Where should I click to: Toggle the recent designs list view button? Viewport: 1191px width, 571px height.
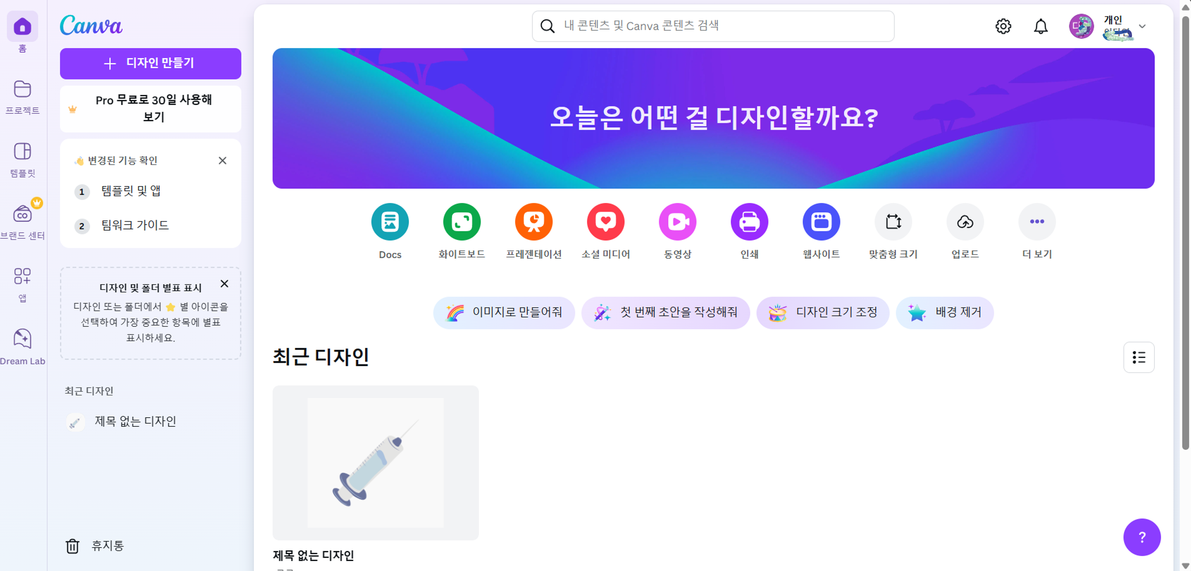point(1138,357)
